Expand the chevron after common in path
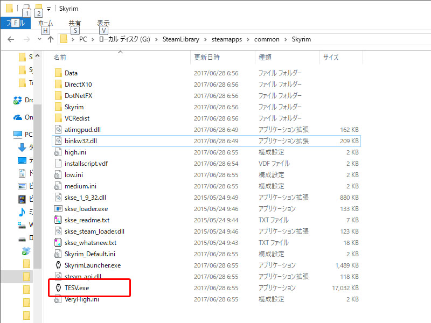The height and width of the screenshot is (323, 431). pyautogui.click(x=286, y=39)
